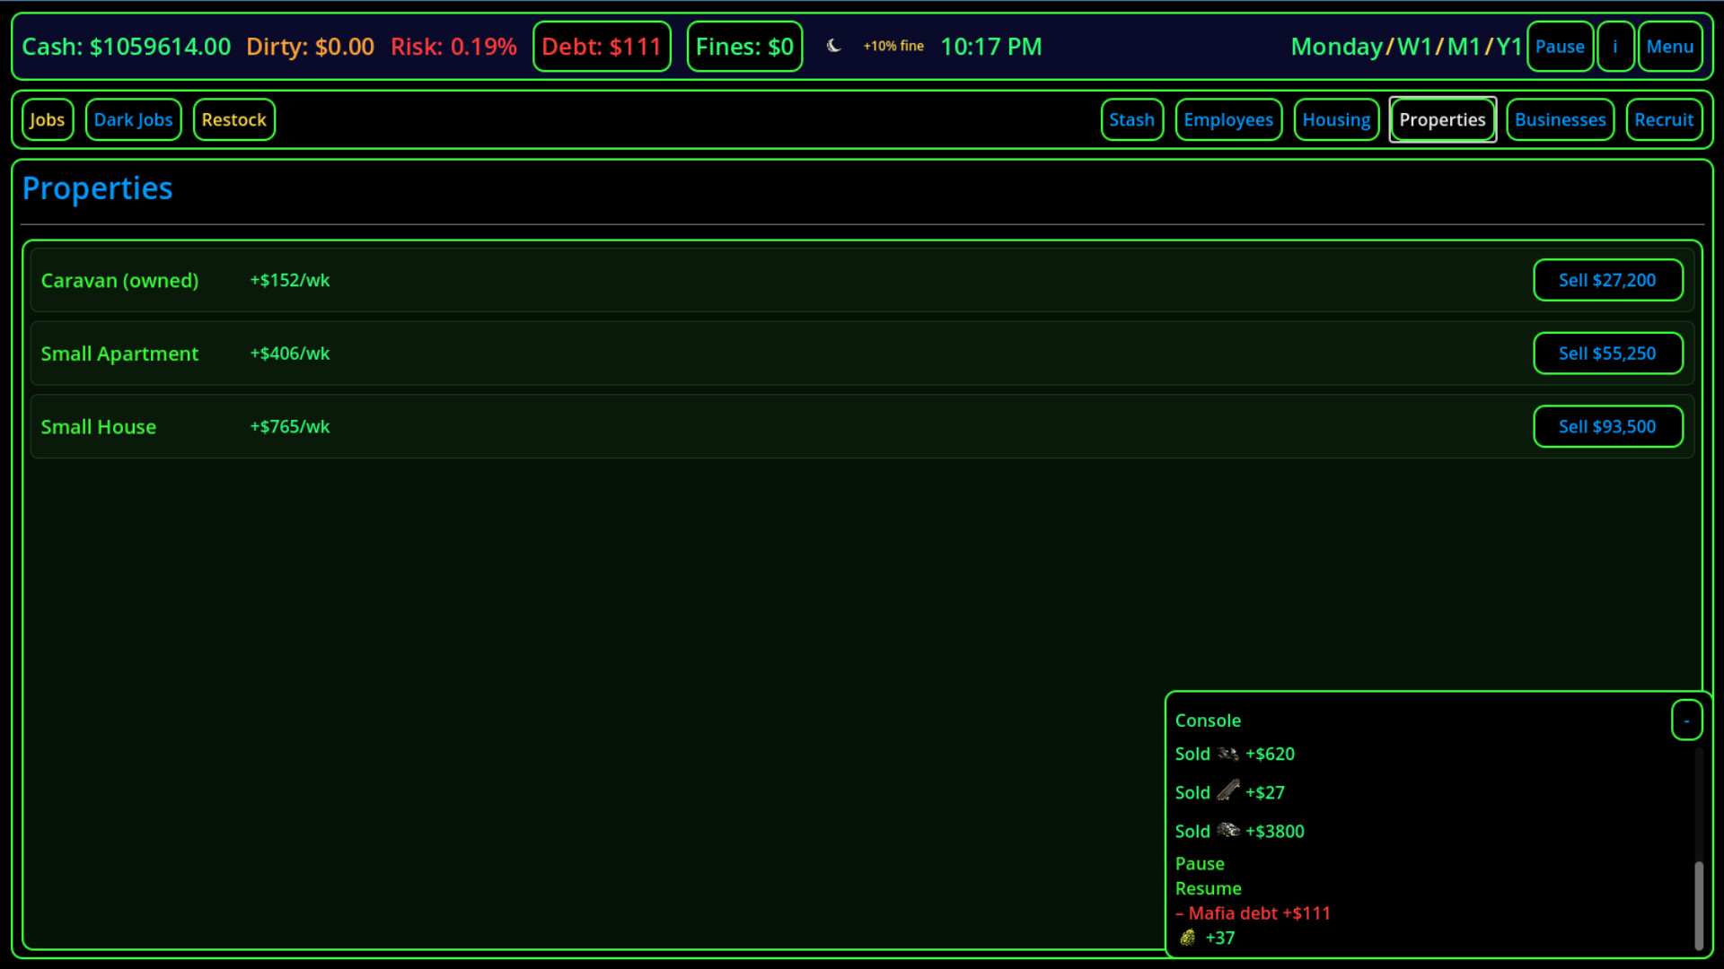Viewport: 1724px width, 969px height.
Task: Open the Menu
Action: click(1670, 46)
